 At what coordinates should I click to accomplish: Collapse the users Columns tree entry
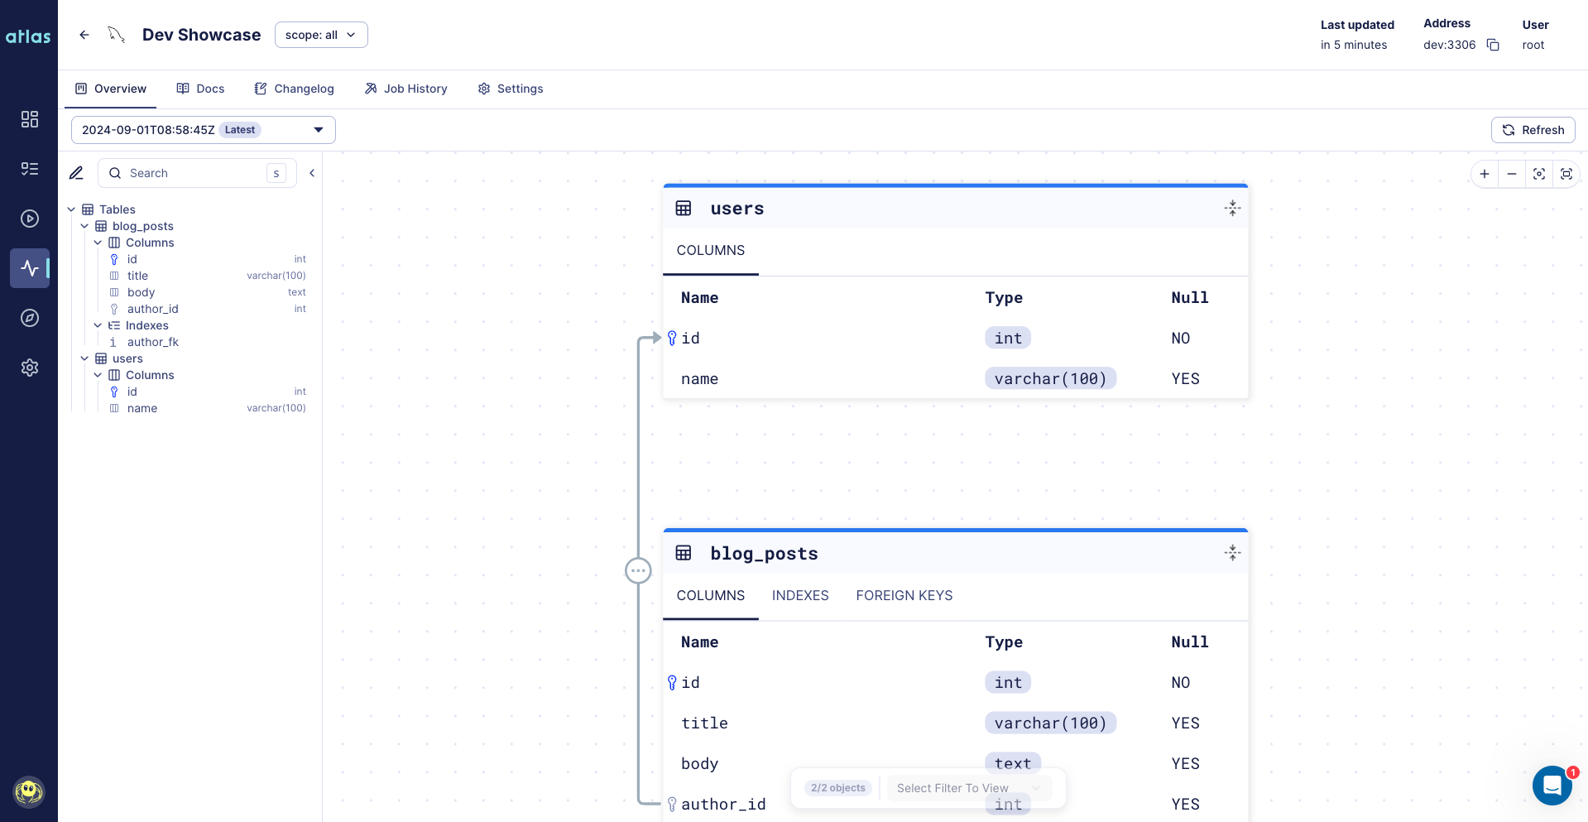[98, 375]
